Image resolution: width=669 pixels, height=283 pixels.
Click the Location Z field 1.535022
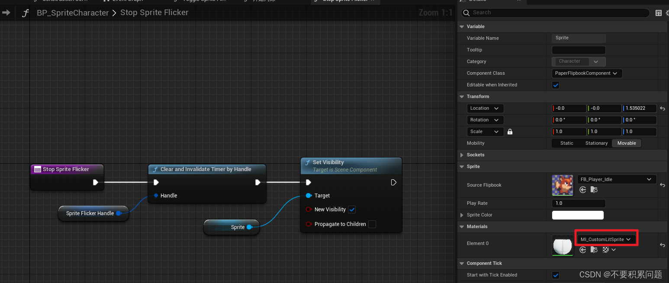coord(639,108)
